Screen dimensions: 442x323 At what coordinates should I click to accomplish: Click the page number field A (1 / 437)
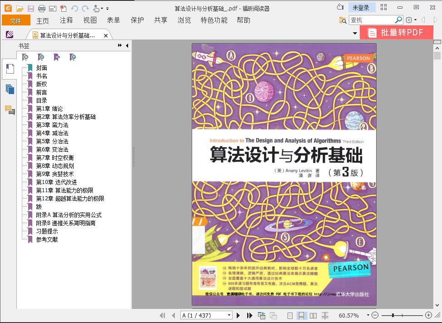point(204,315)
